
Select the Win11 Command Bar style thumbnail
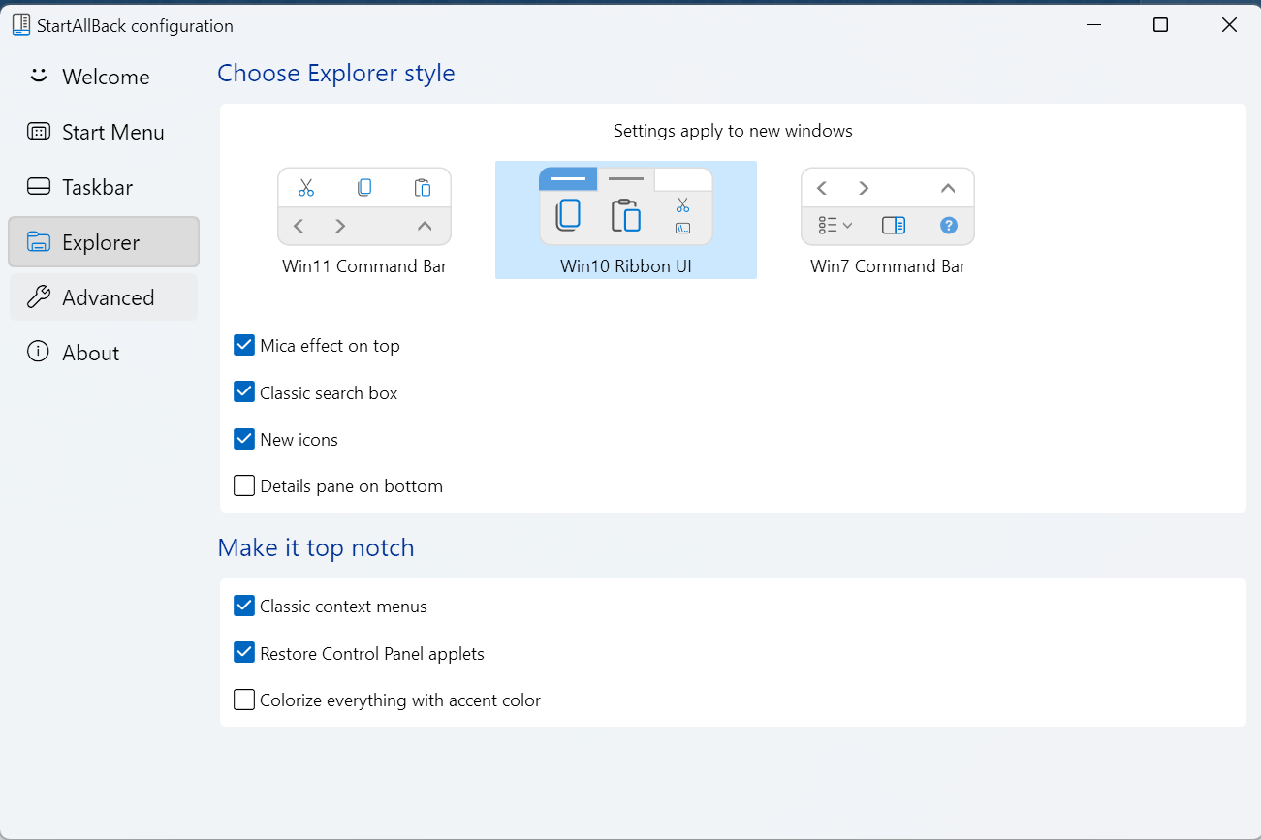[364, 207]
